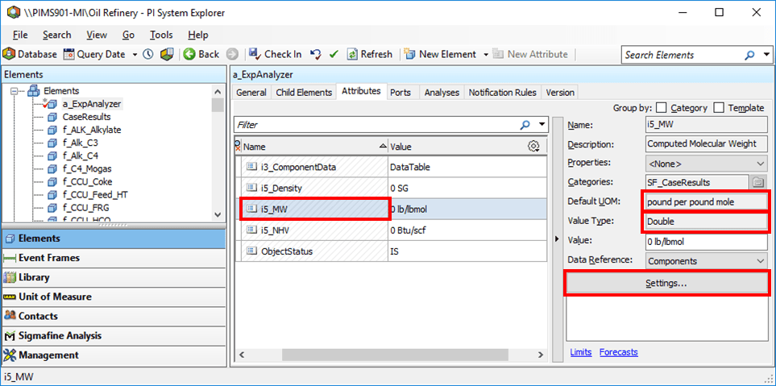Viewport: 776px width, 386px height.
Task: Switch to the Ports tab
Action: pyautogui.click(x=400, y=93)
